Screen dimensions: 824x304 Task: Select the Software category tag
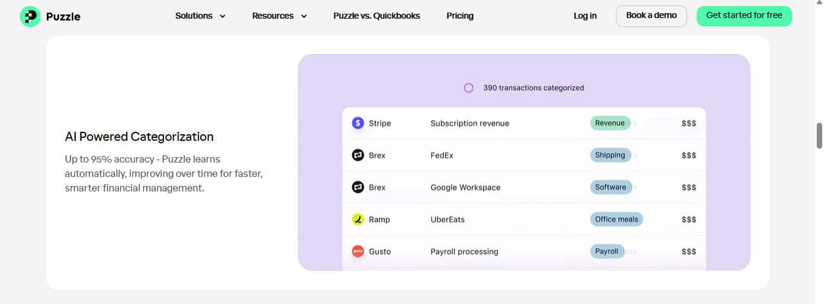(x=610, y=187)
